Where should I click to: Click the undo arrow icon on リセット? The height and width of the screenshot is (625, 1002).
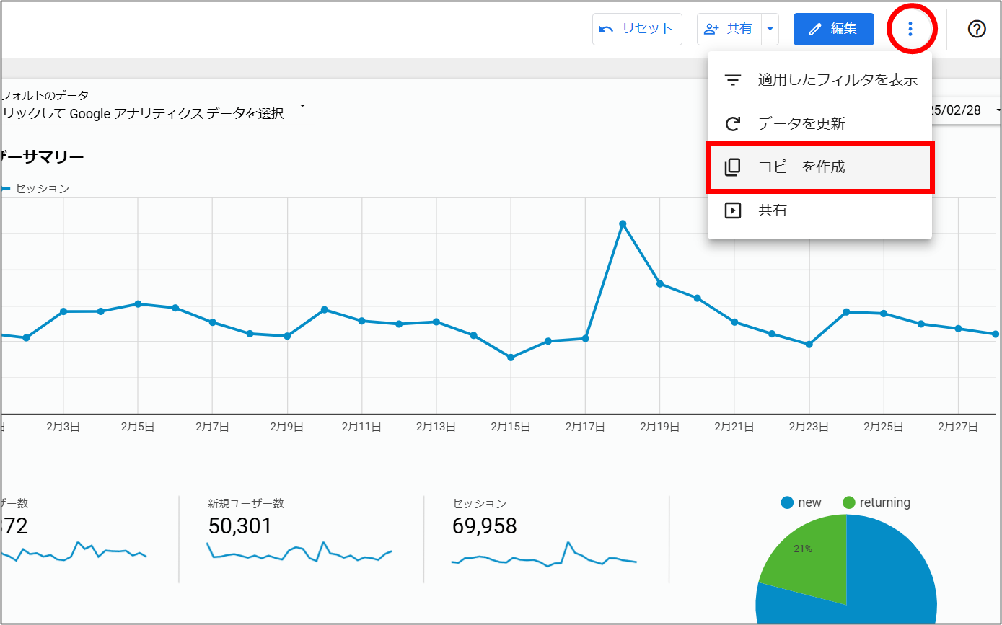click(607, 29)
